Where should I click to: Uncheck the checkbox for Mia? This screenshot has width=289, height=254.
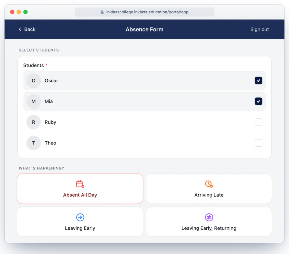click(258, 101)
